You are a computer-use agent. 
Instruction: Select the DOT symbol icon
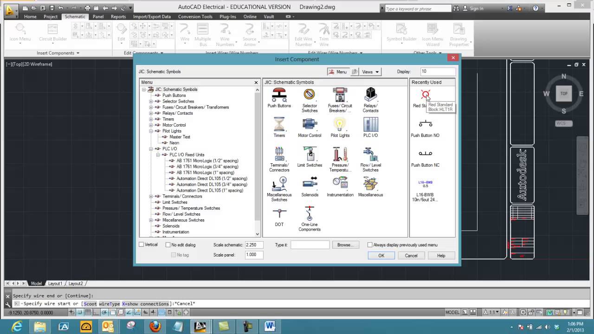pyautogui.click(x=279, y=213)
